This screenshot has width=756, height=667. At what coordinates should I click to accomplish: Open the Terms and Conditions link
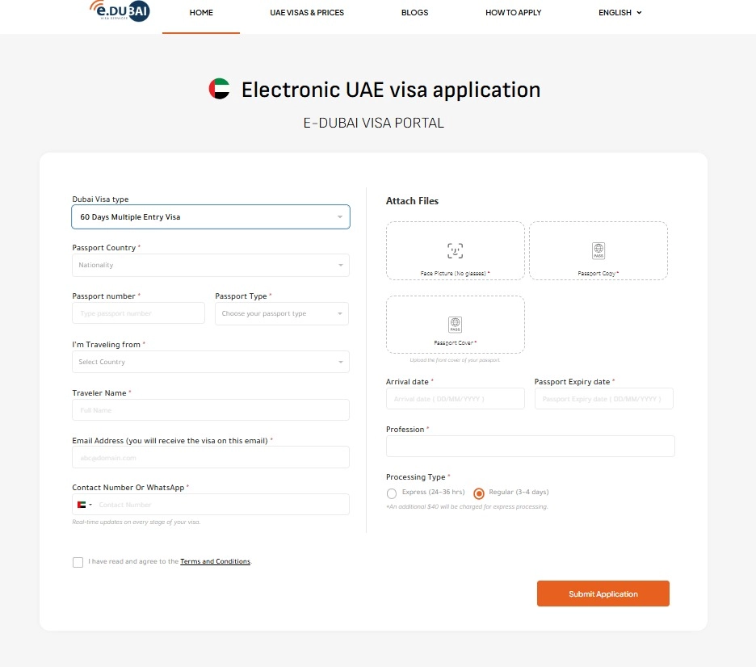[x=215, y=561]
